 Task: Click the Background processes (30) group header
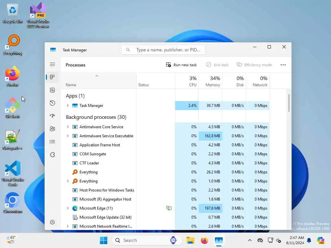click(96, 117)
